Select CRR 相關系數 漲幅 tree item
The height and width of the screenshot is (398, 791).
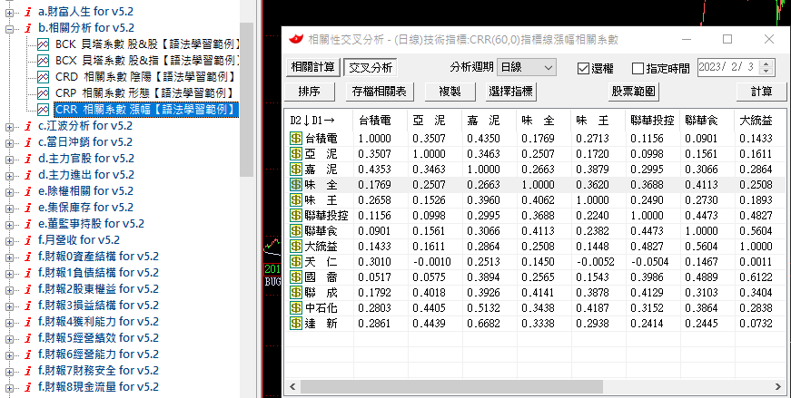[146, 110]
